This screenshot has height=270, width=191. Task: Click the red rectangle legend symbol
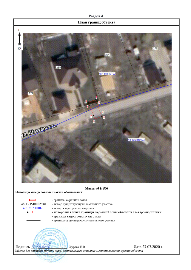(32, 200)
